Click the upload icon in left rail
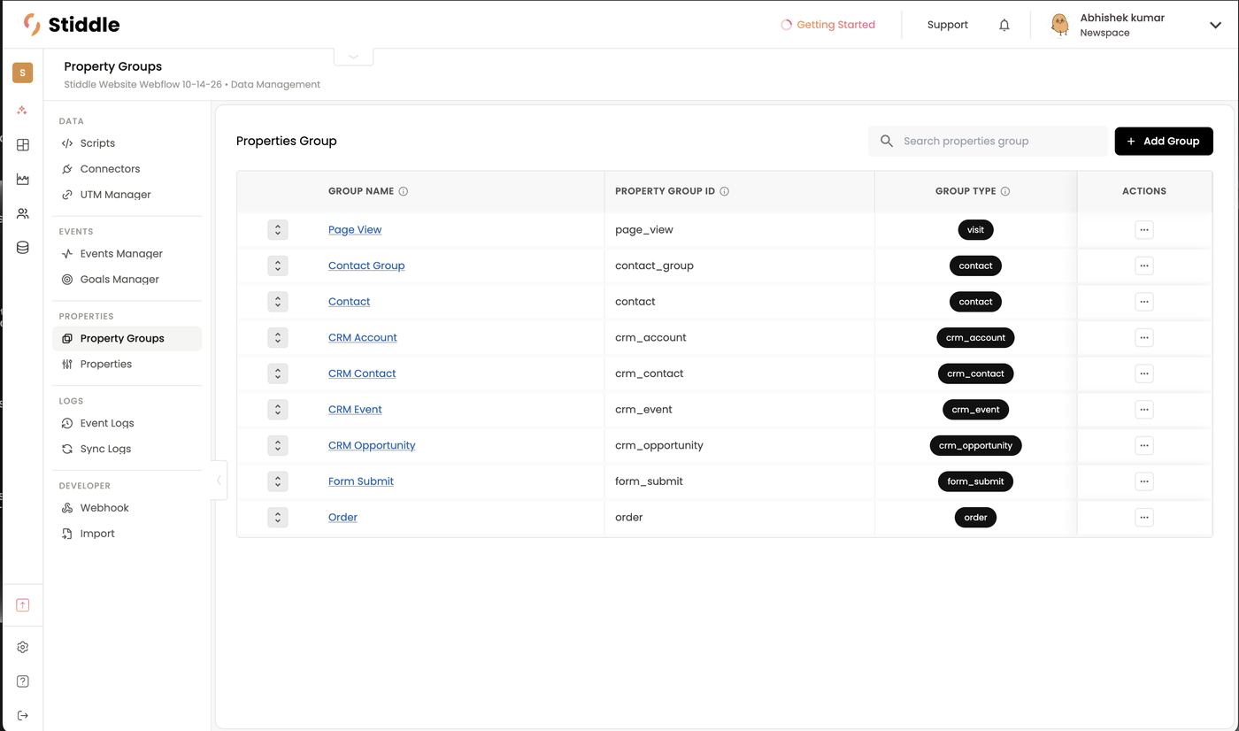Screen dimensions: 1239x731 point(23,605)
